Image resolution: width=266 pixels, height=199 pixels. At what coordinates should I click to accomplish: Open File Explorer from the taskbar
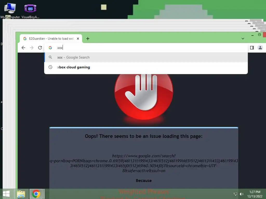click(21, 194)
